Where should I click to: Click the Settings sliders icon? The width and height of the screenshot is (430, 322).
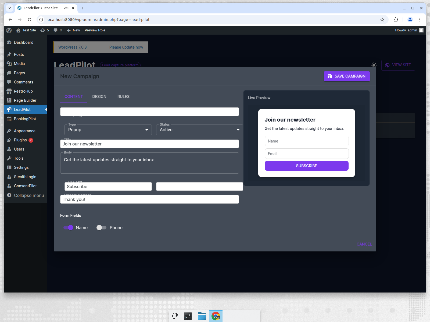[9, 167]
